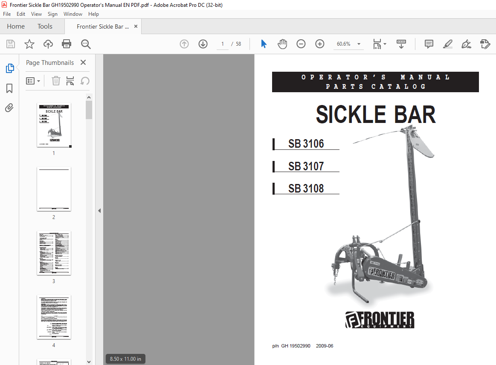Viewport: 496px width, 365px height.
Task: Select page 2 thumbnail
Action: coord(54,189)
